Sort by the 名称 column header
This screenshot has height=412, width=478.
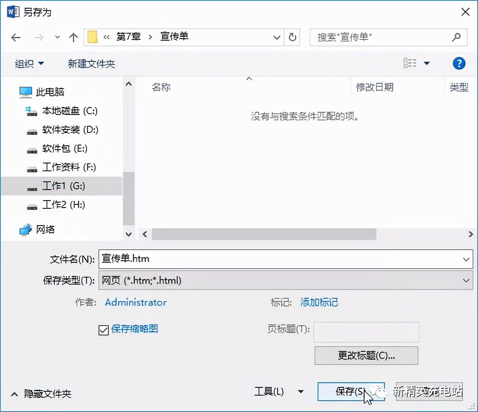click(x=161, y=87)
